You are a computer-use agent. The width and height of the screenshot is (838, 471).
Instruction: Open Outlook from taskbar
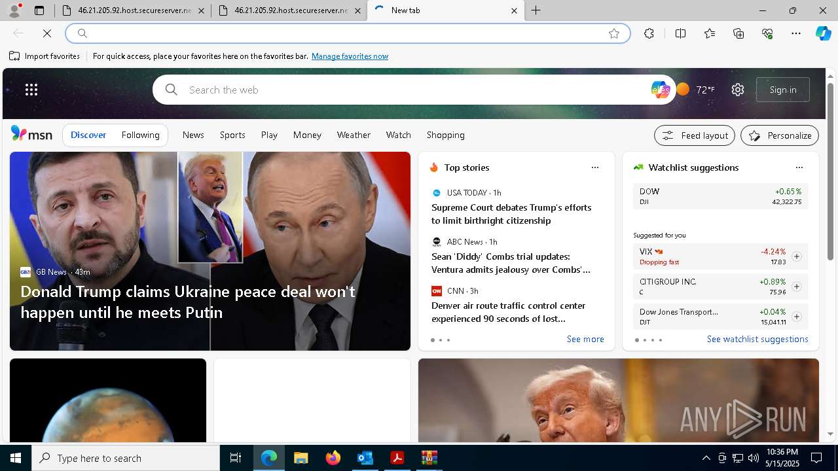365,458
